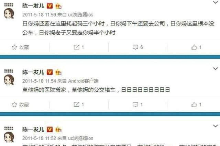
Task: Click the star favorite icon on the 11:54 post
Action: (x=14, y=104)
